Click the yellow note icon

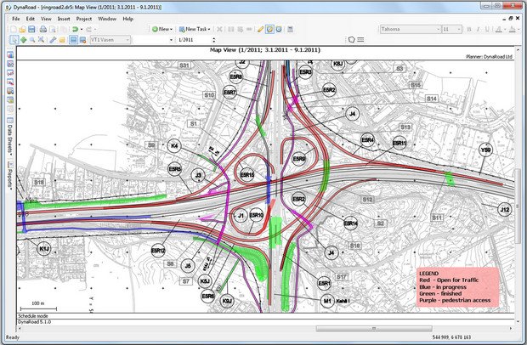point(62,40)
